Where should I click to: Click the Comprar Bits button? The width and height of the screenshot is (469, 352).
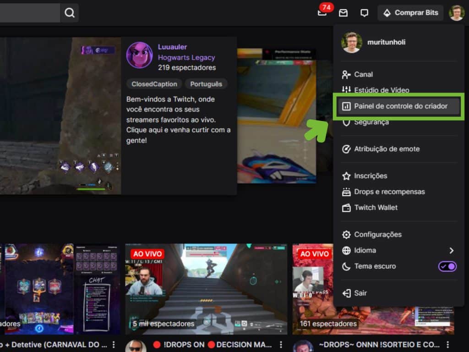(410, 12)
